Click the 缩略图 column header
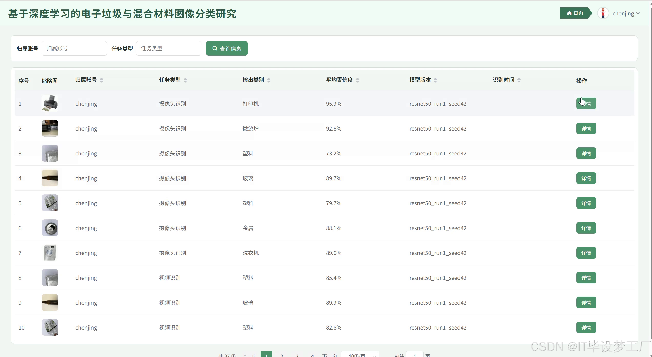652x357 pixels. coord(49,81)
